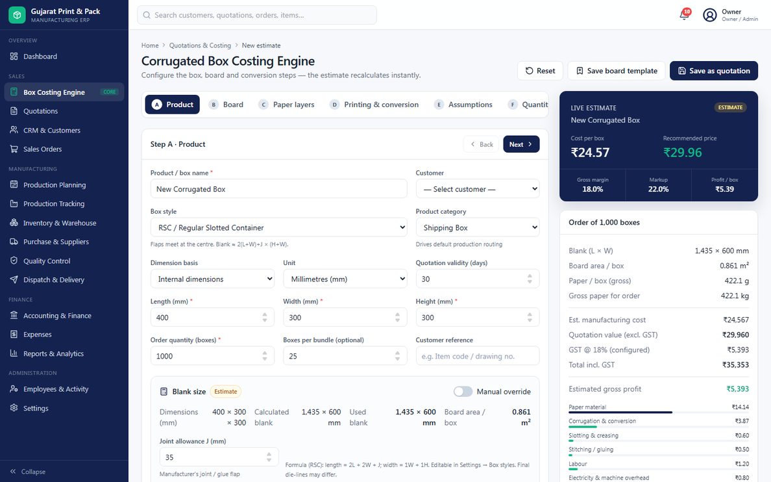Open the Customer select dropdown
The height and width of the screenshot is (482, 771).
[x=478, y=189]
